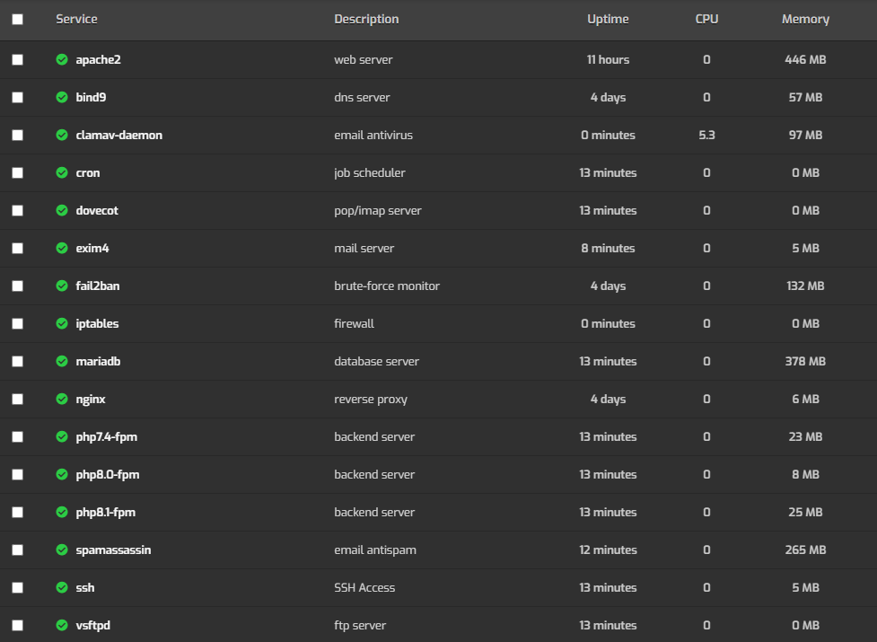This screenshot has width=877, height=642.
Task: Click apache2 green running status icon
Action: (x=62, y=59)
